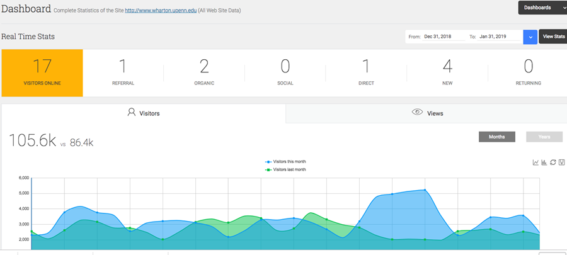Open the Dashboards dropdown menu

pos(542,8)
